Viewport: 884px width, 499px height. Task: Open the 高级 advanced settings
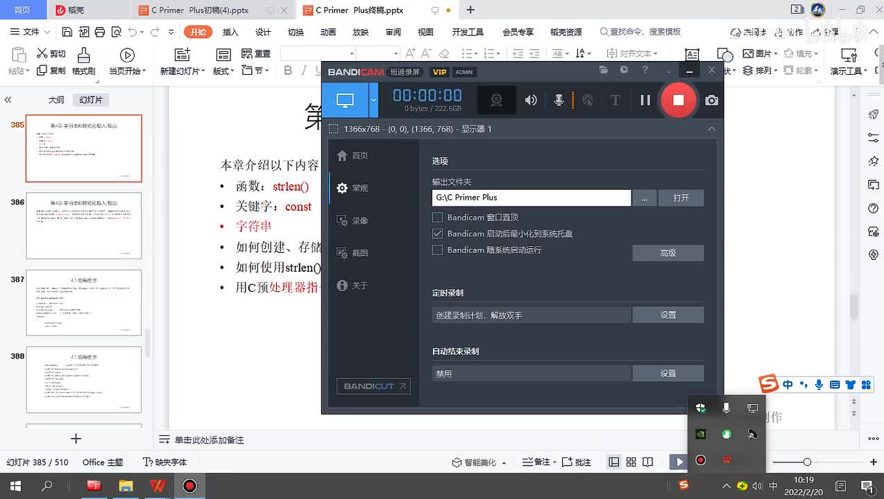[x=668, y=253]
